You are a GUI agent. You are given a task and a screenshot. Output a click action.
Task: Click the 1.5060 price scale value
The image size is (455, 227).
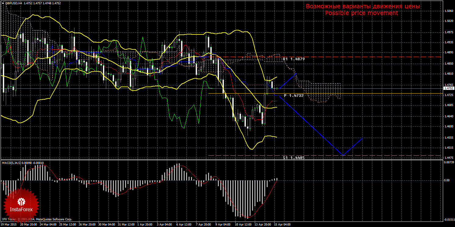tap(449, 11)
